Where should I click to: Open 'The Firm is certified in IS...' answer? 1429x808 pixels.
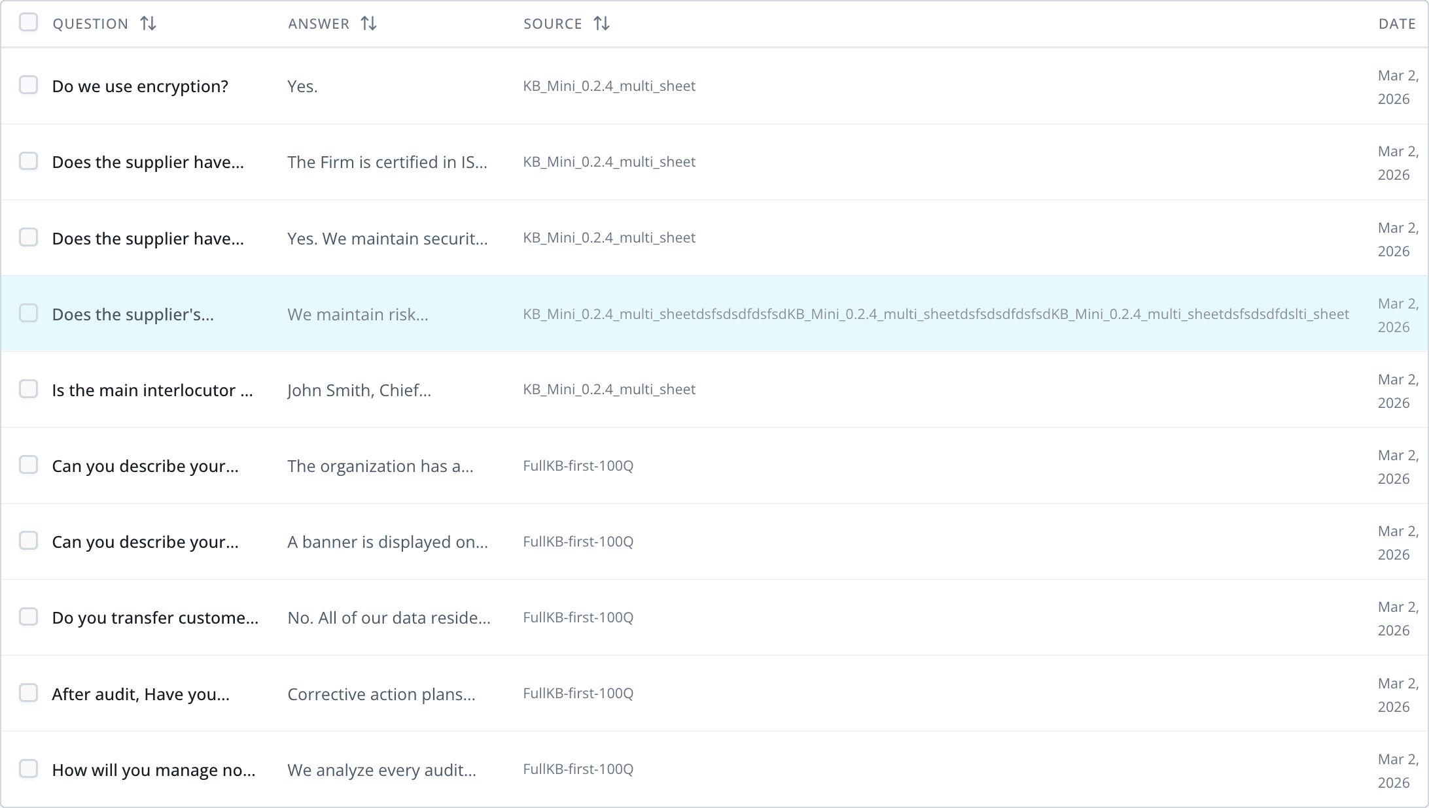387,162
